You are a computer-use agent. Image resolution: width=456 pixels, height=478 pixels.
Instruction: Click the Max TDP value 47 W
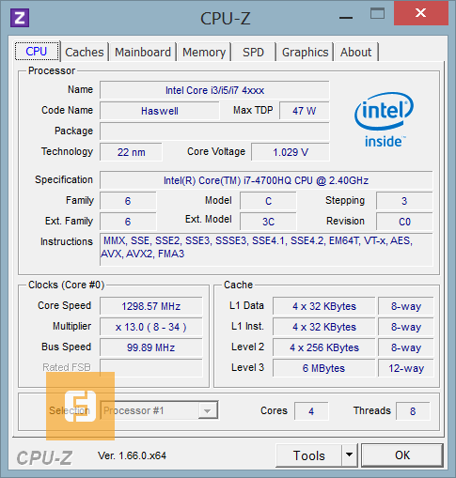[x=304, y=111]
